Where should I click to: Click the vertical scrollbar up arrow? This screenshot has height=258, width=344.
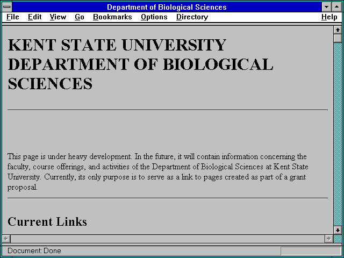338,30
